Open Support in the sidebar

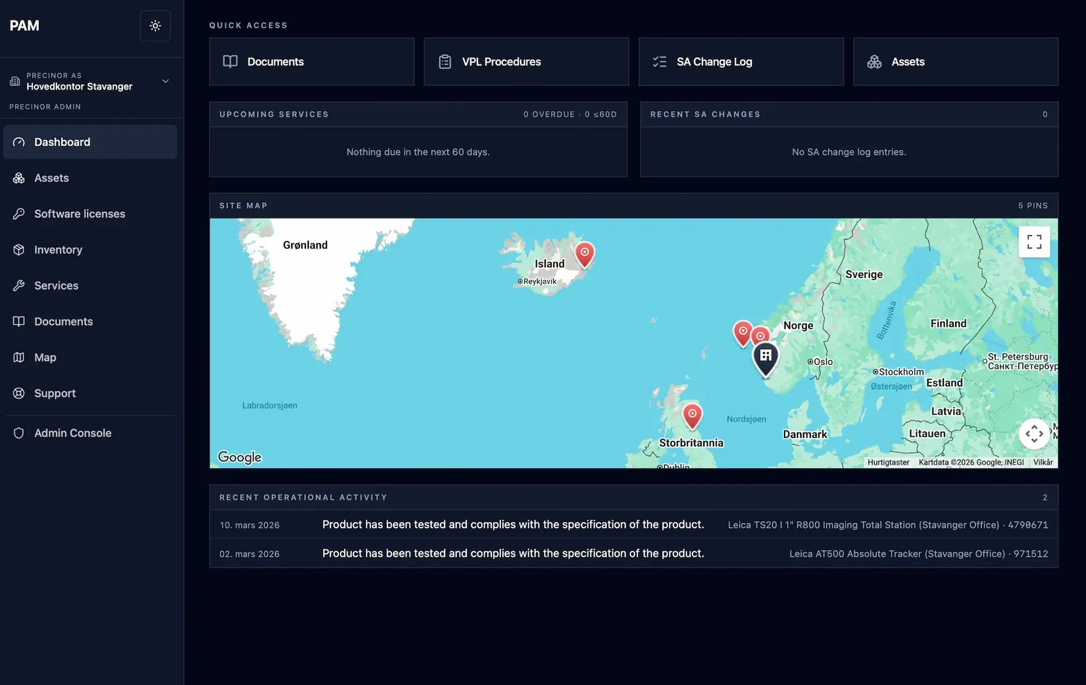pos(90,393)
